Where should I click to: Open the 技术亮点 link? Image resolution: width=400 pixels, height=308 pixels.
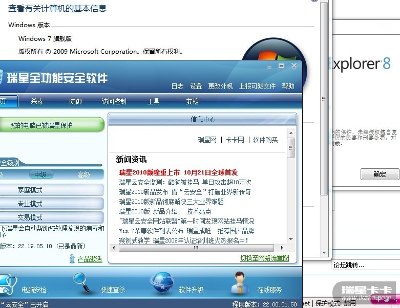click(x=199, y=211)
